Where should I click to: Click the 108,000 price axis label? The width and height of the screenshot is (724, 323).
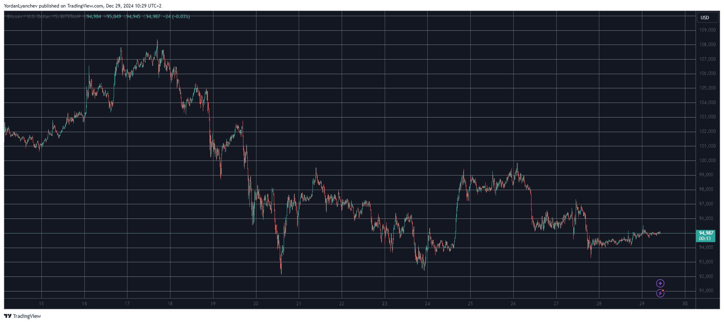click(x=707, y=45)
